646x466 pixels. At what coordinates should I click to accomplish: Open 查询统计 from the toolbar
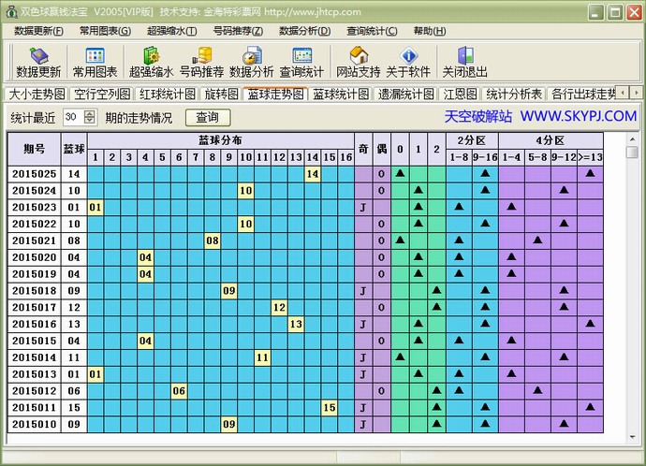coord(301,62)
